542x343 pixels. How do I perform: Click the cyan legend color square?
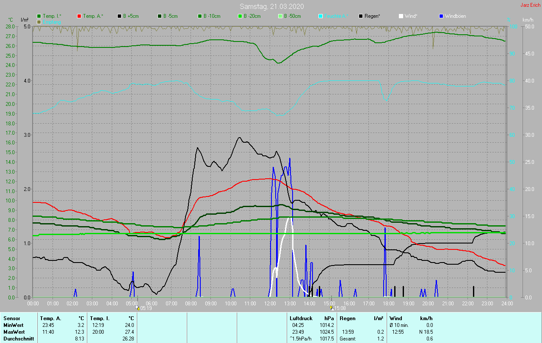tap(321, 16)
